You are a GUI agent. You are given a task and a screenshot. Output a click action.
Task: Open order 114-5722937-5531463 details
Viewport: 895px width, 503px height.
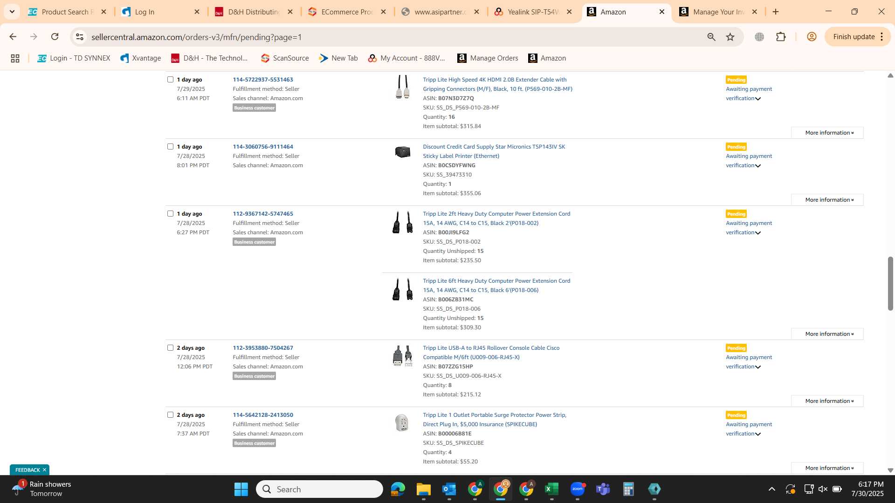pyautogui.click(x=263, y=80)
